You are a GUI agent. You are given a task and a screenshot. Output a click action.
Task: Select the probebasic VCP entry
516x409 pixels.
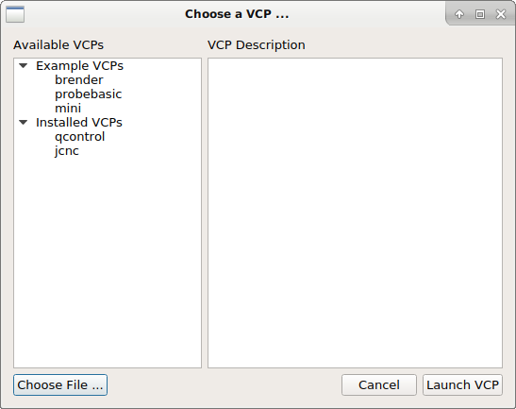tap(88, 94)
